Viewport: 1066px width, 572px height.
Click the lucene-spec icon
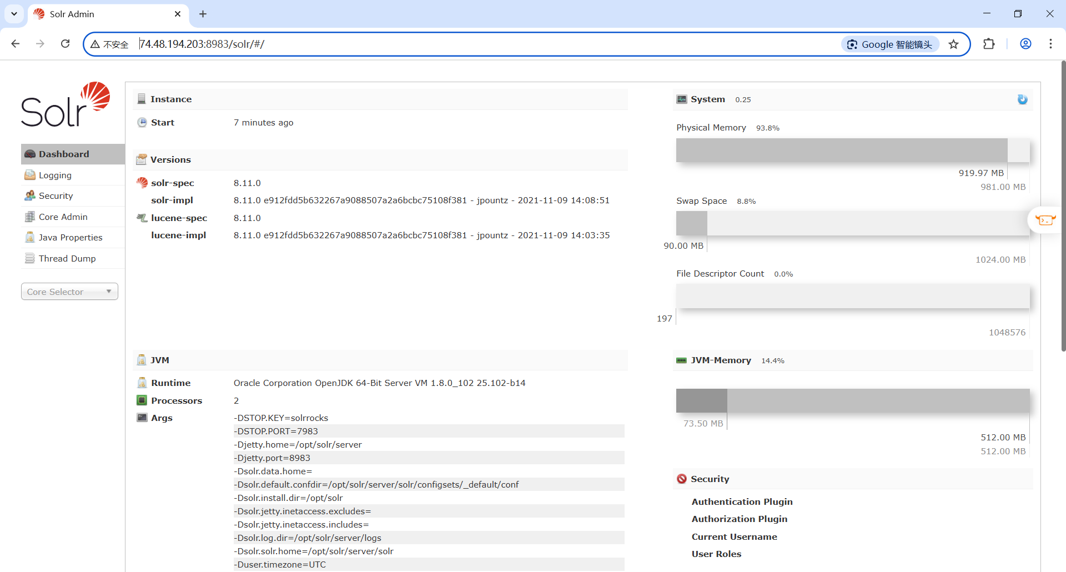click(142, 218)
